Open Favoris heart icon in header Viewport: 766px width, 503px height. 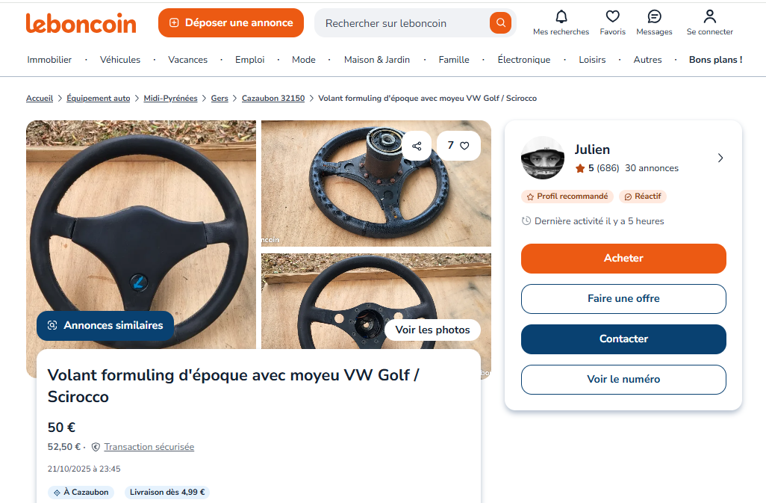pos(612,16)
